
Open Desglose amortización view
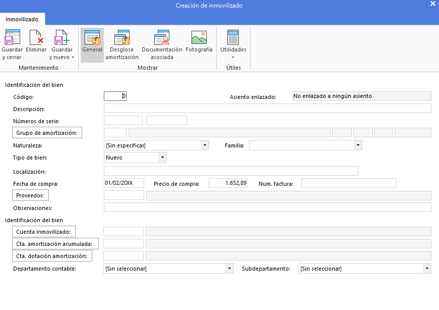[122, 37]
